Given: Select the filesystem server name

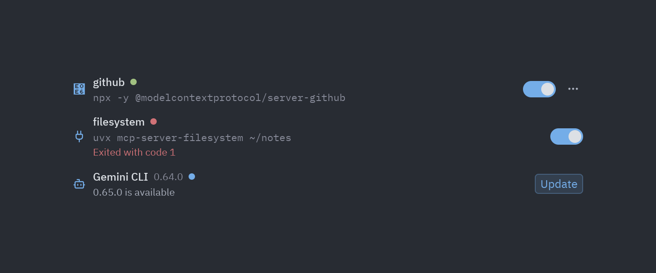Looking at the screenshot, I should (x=119, y=122).
